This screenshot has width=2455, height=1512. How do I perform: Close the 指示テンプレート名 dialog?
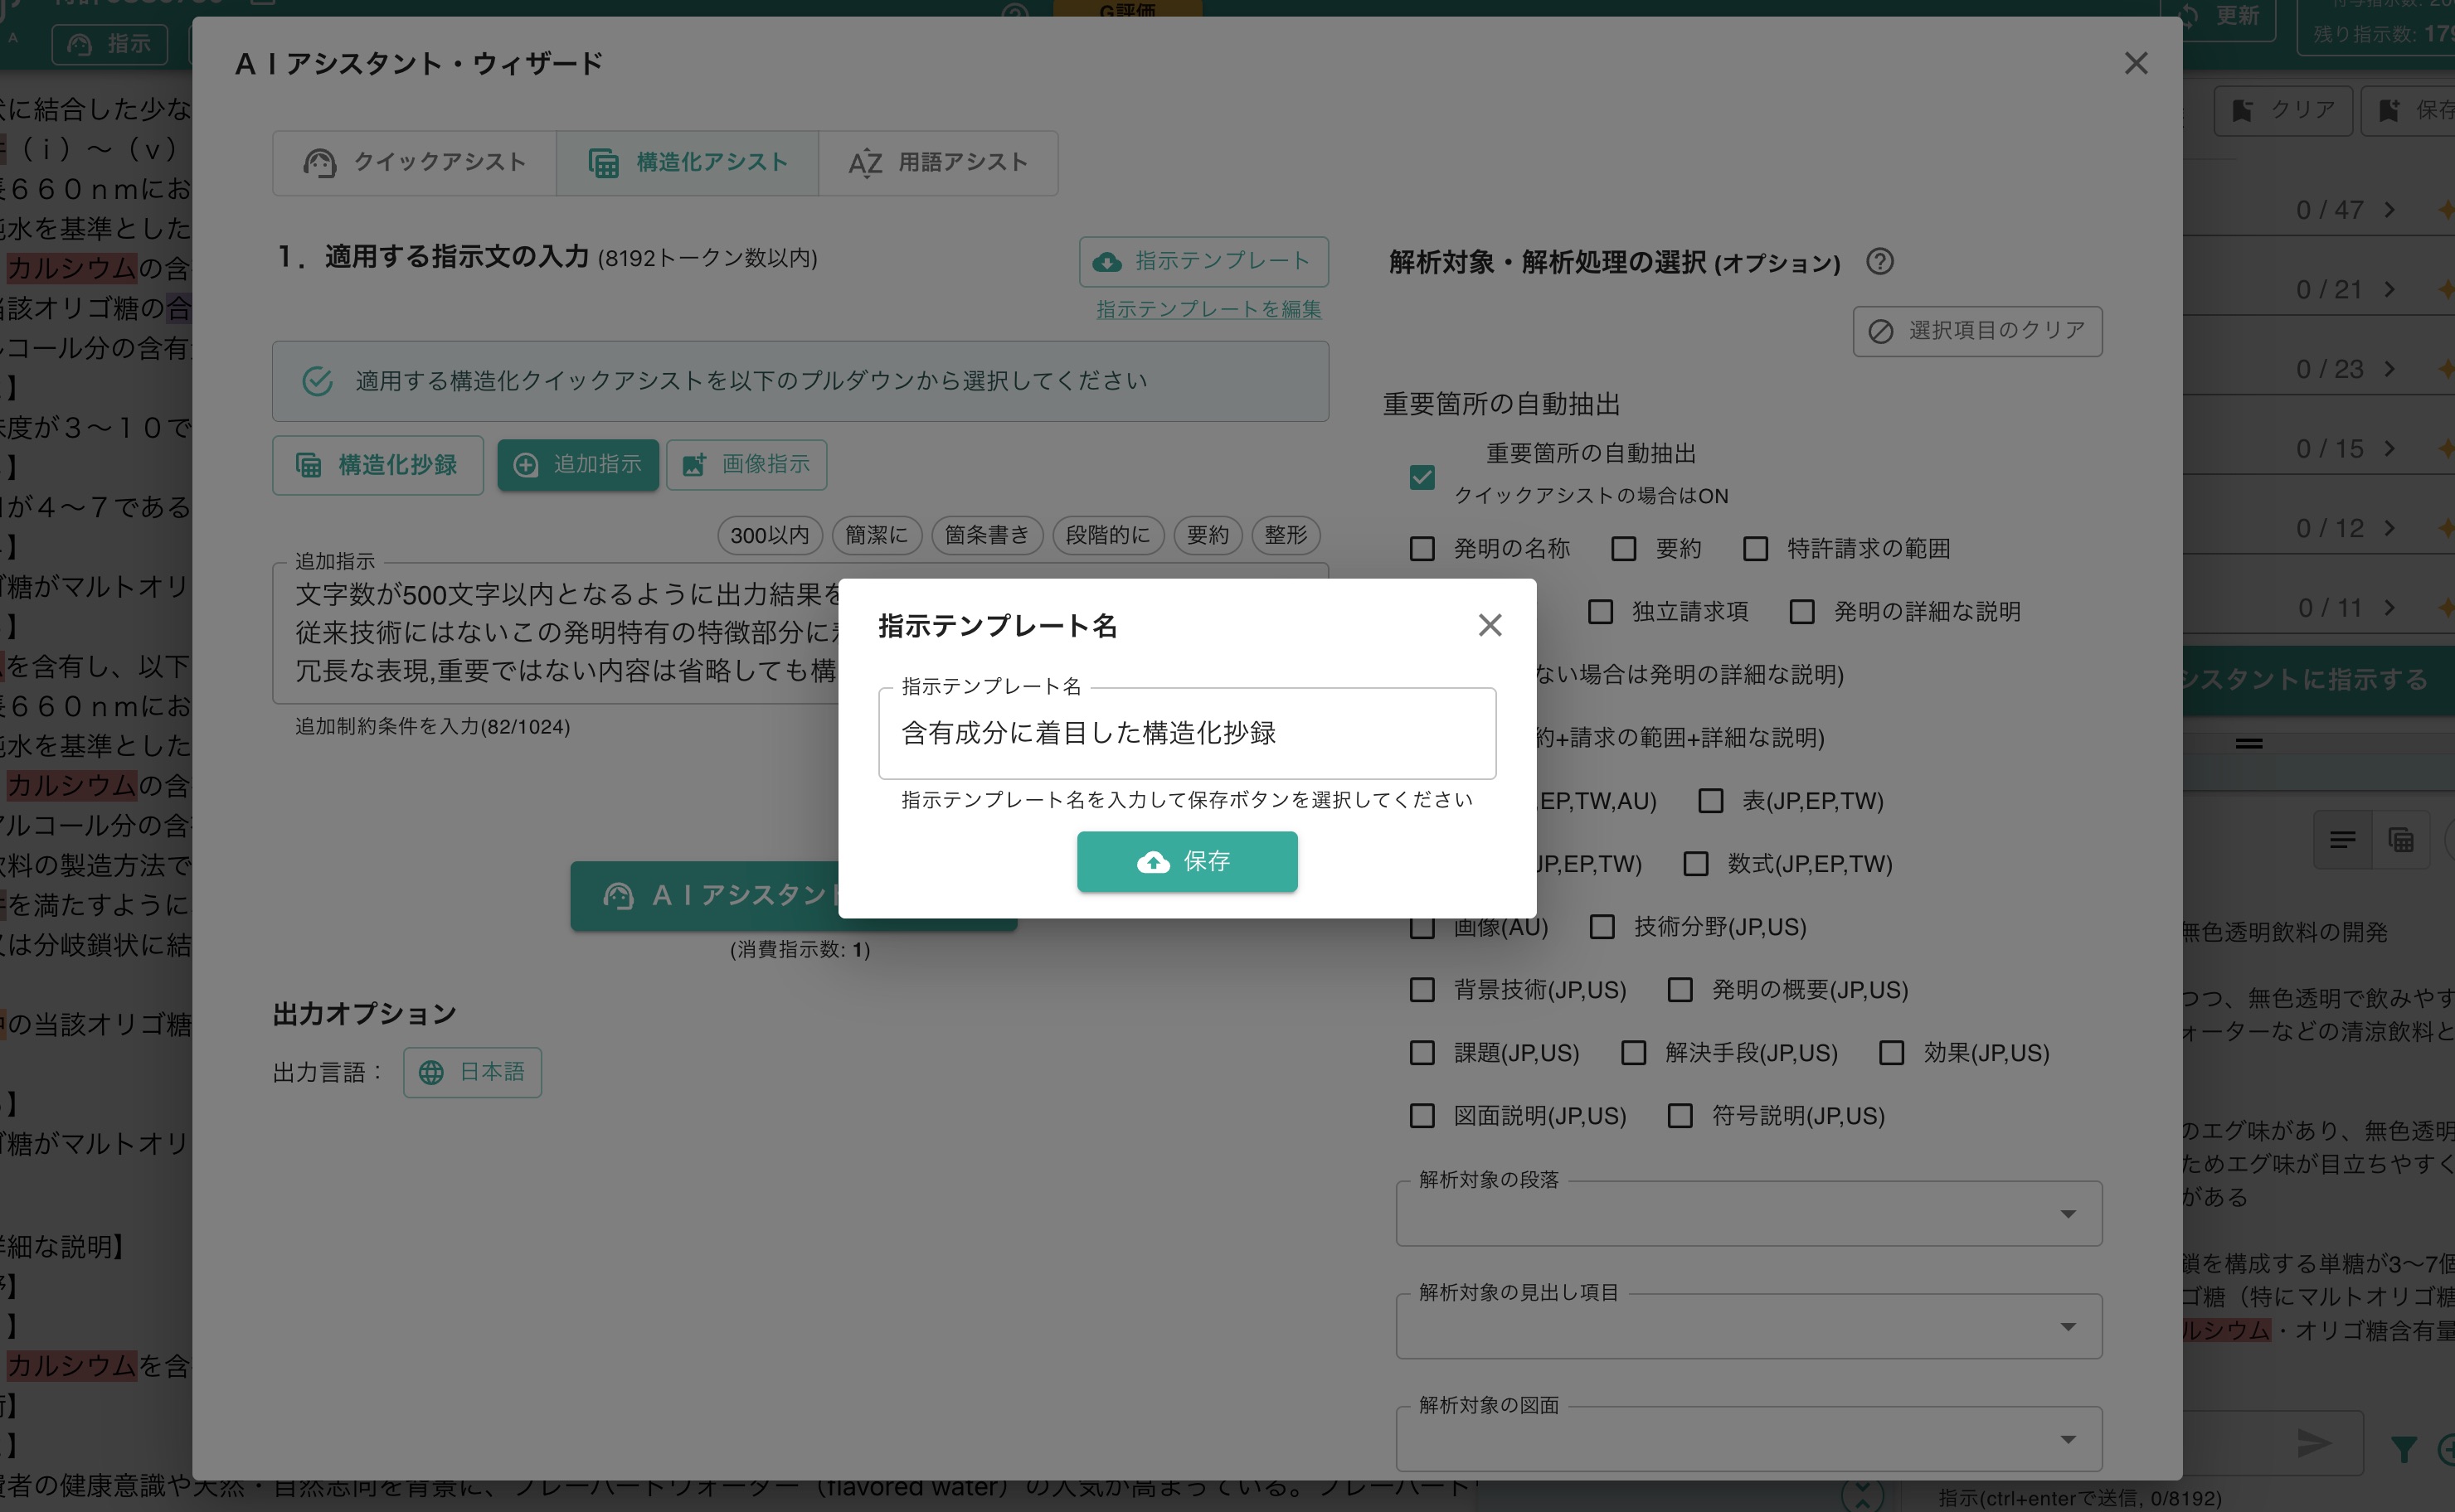(x=1490, y=625)
